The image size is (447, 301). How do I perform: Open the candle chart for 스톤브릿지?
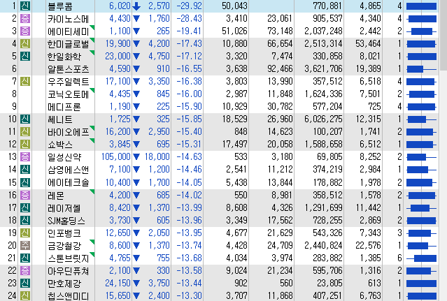[421, 258]
